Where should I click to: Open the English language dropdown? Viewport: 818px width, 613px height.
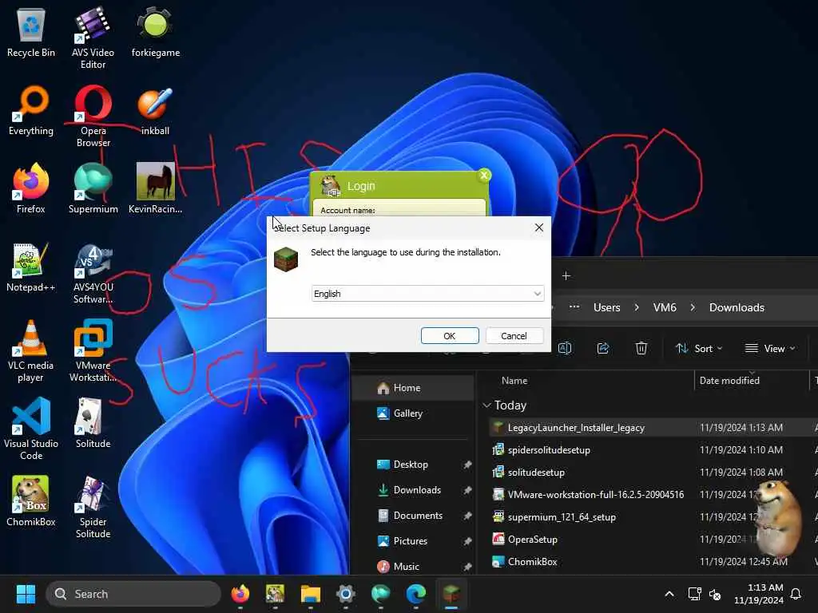click(428, 294)
